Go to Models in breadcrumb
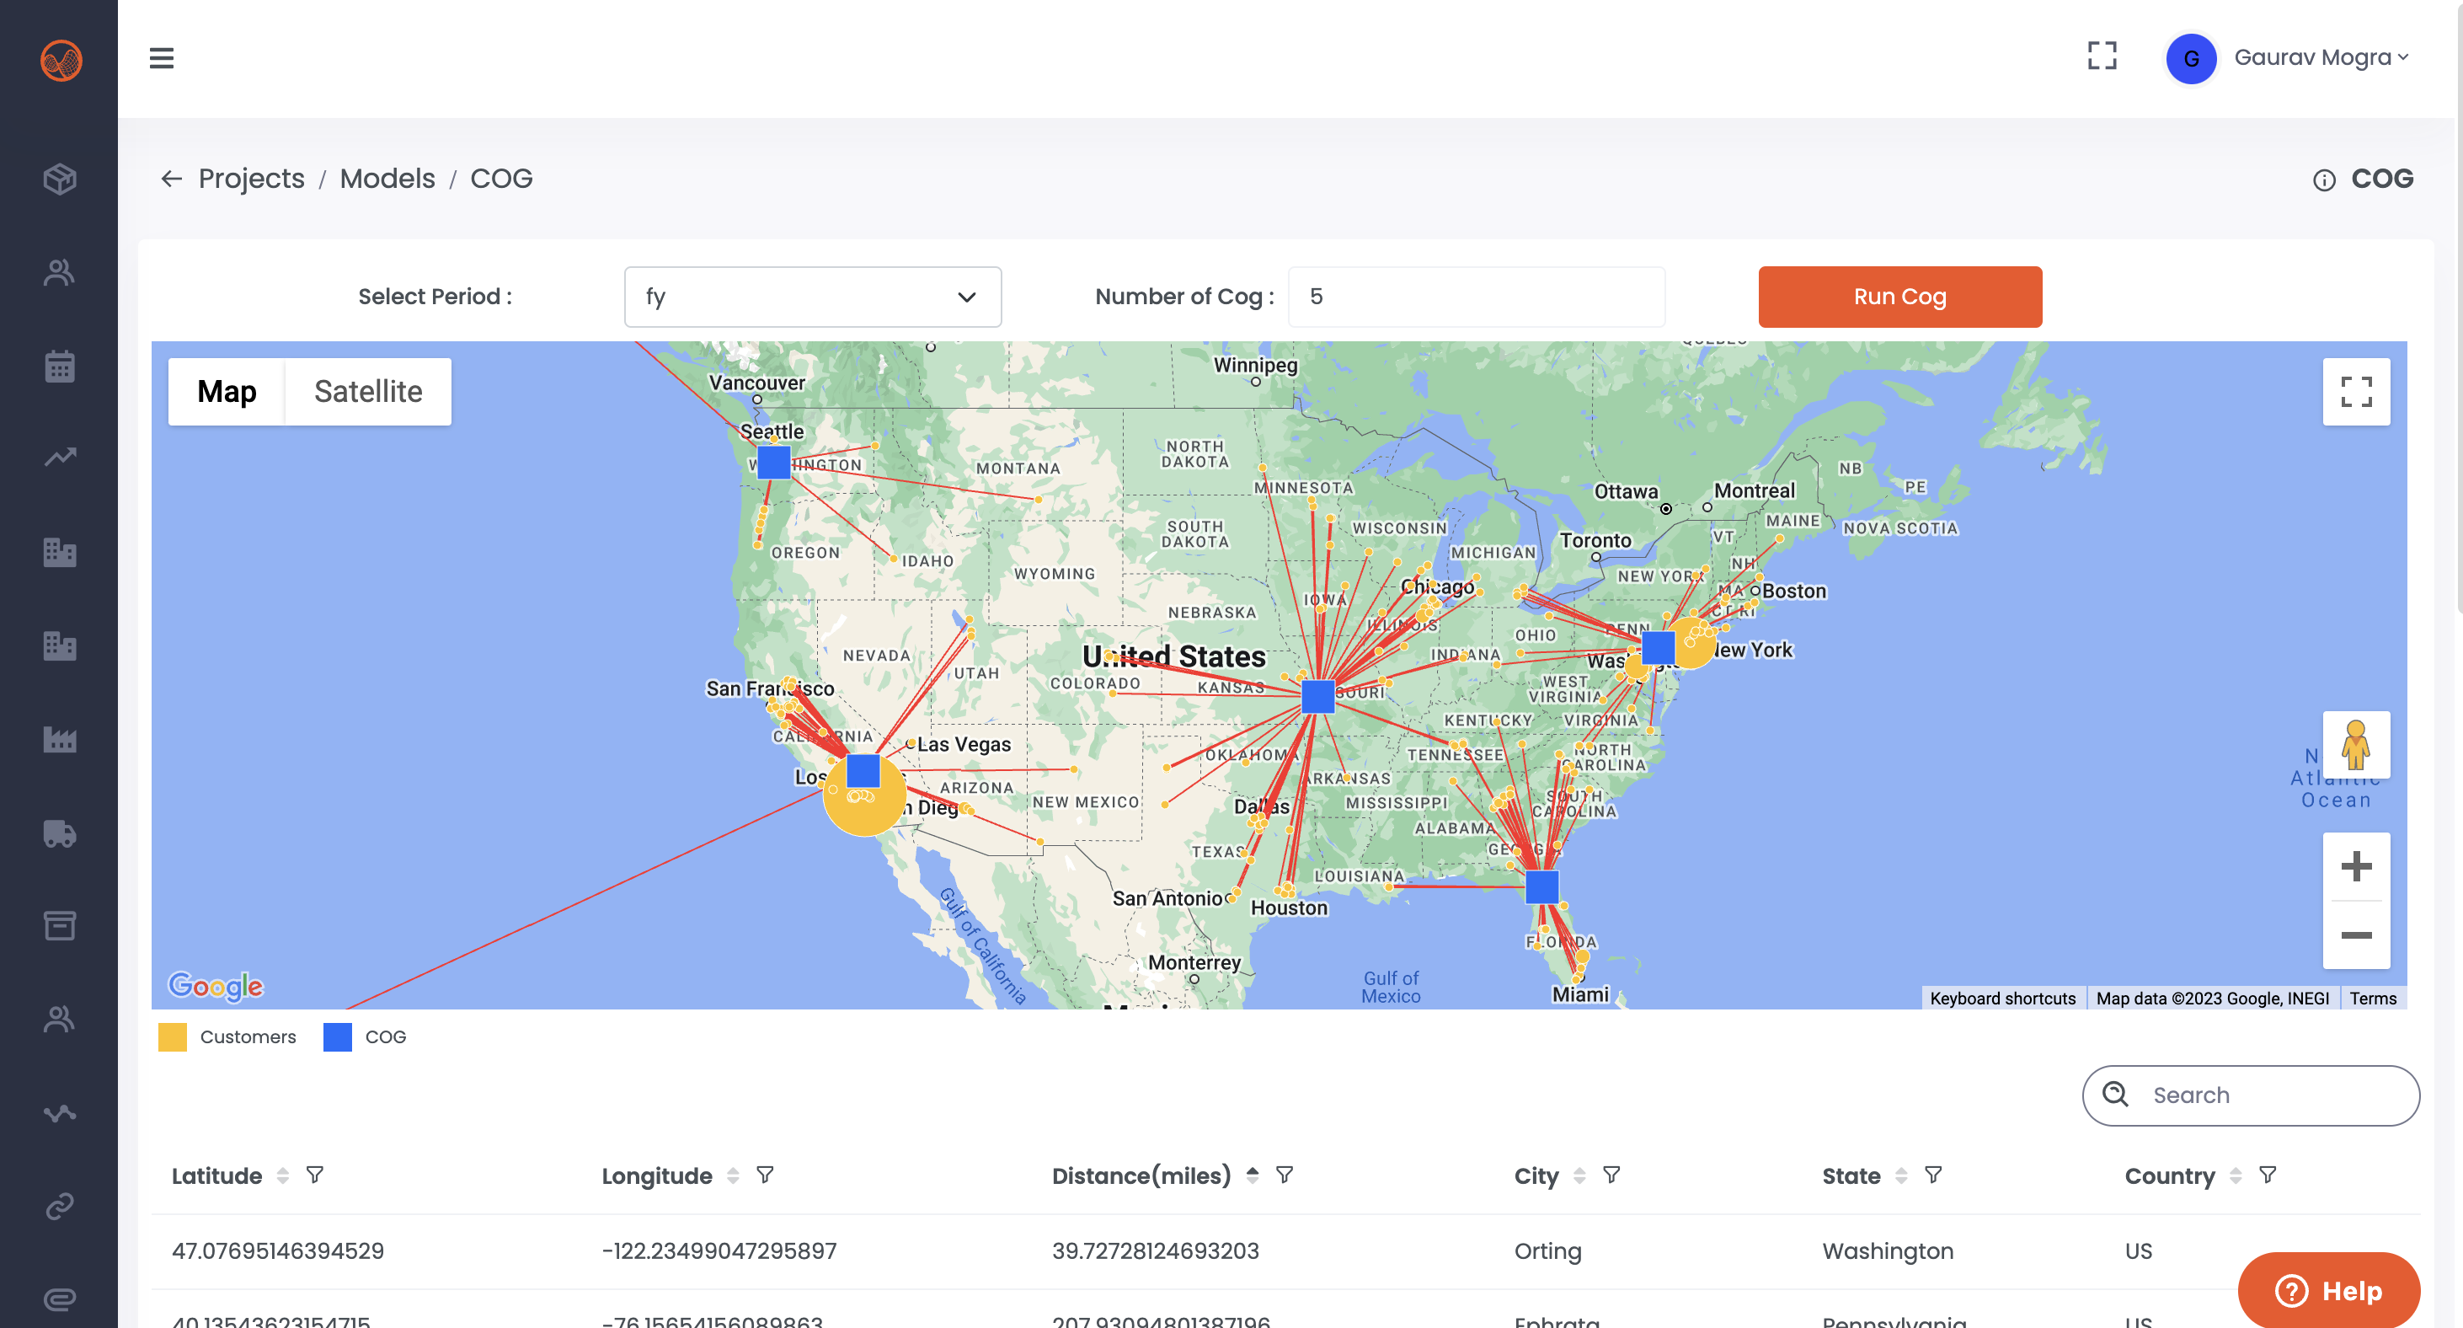2463x1328 pixels. (387, 179)
